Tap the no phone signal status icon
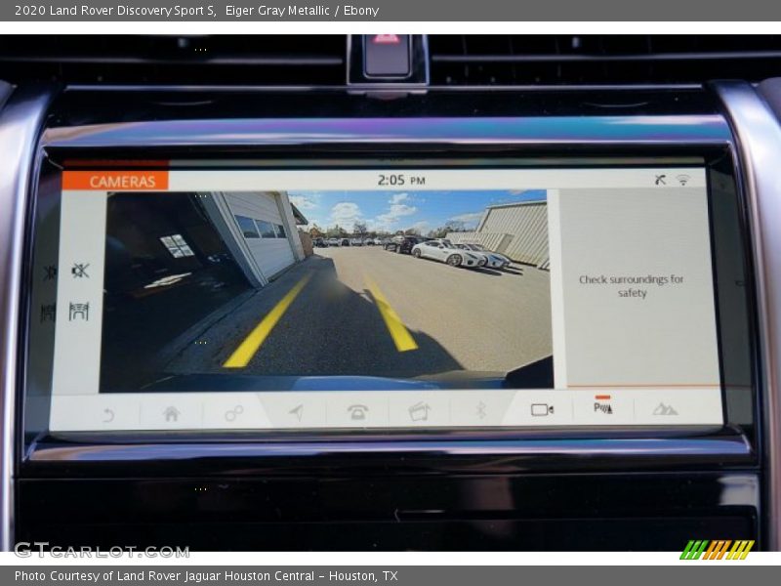The width and height of the screenshot is (781, 586). click(x=661, y=180)
